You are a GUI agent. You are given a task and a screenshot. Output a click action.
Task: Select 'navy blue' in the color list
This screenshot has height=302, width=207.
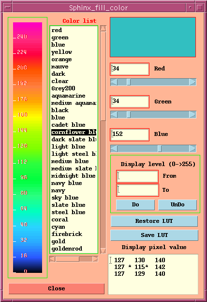(x=74, y=183)
